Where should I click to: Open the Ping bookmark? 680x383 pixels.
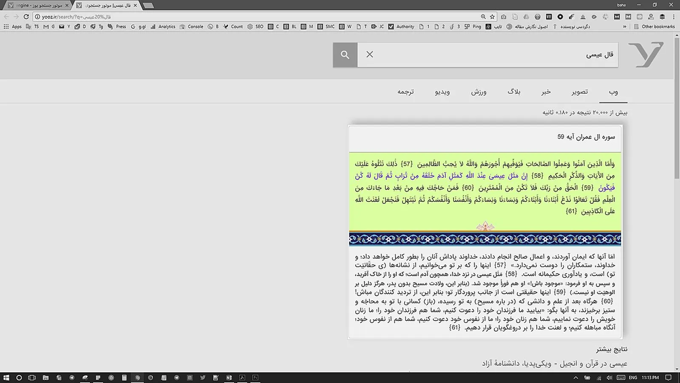(473, 26)
